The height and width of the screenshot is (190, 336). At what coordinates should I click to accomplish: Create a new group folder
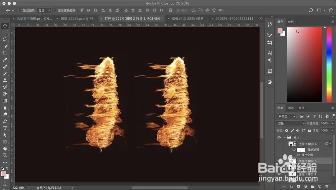pyautogui.click(x=312, y=187)
